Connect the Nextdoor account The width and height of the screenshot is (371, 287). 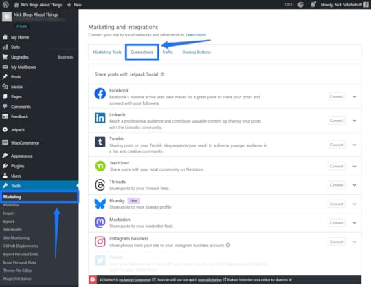337,166
